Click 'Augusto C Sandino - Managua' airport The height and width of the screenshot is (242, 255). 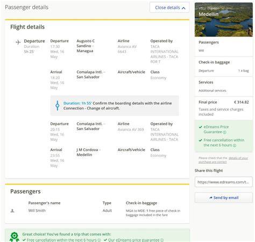(86, 46)
